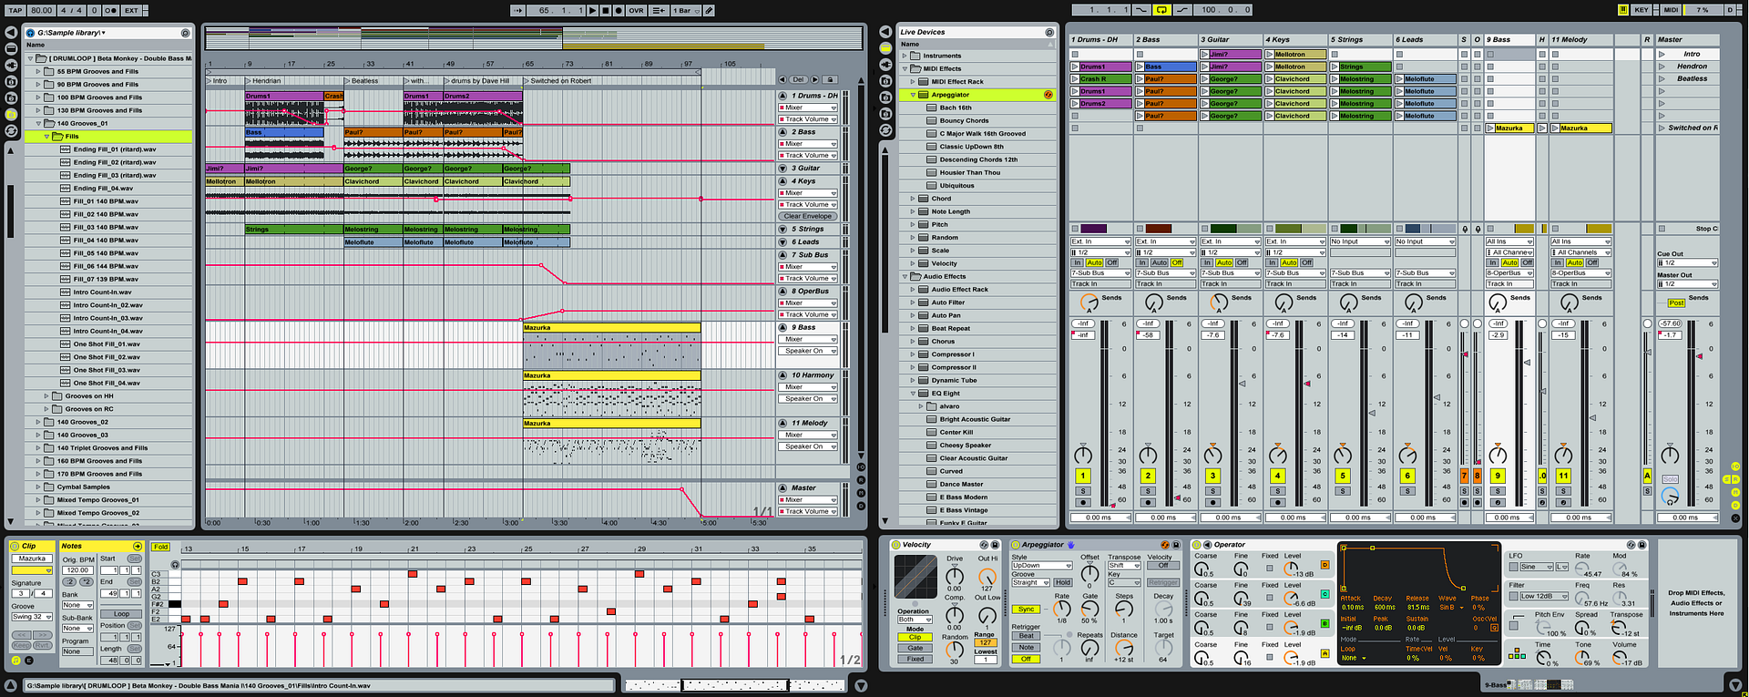Toggle the Fold button in the note editor
Viewport: 1749px width, 697px height.
coord(161,547)
